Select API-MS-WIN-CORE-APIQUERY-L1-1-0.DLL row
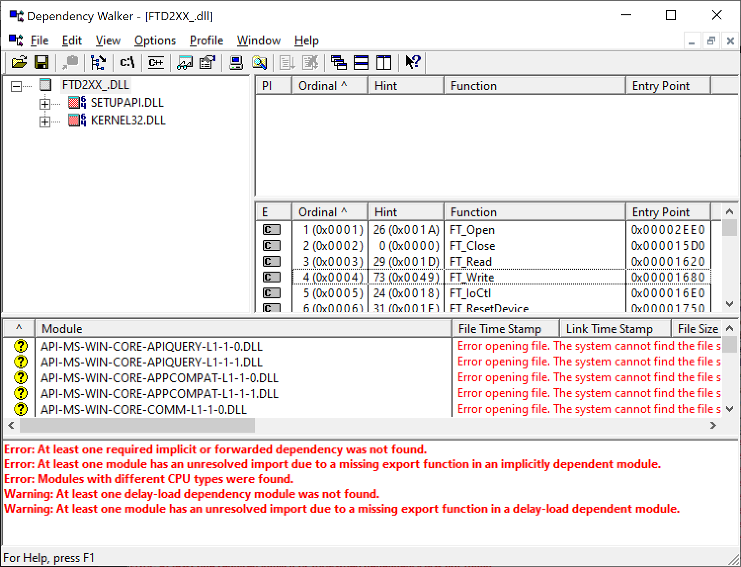 (363, 346)
